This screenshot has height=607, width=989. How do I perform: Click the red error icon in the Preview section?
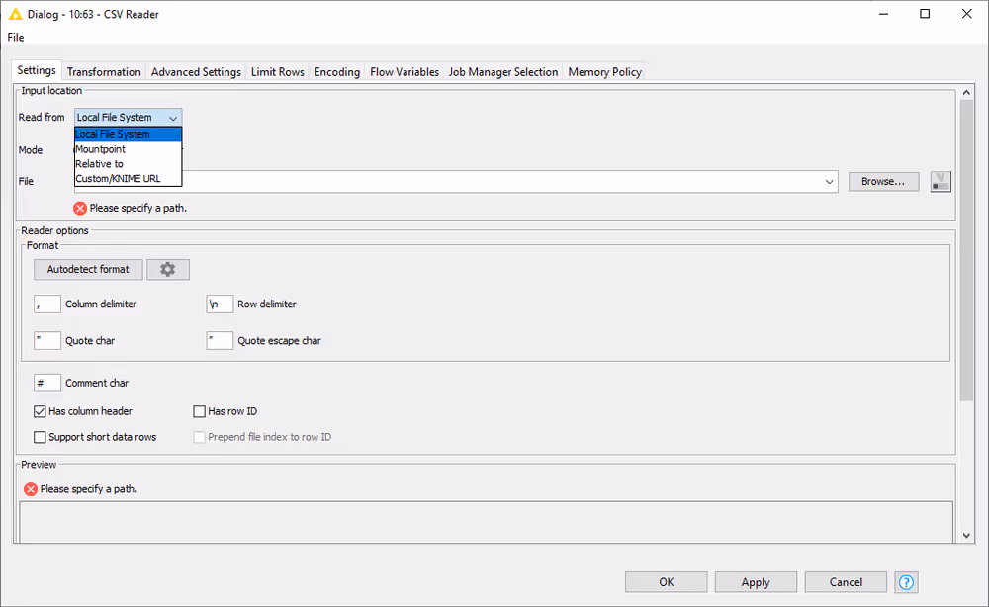[30, 488]
